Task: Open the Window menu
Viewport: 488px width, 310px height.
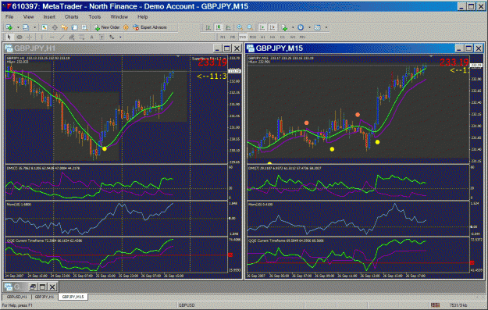Action: click(119, 17)
